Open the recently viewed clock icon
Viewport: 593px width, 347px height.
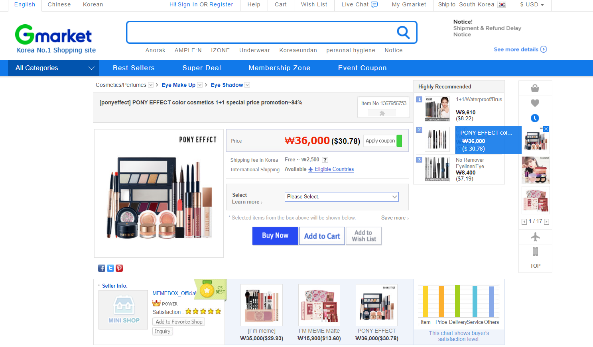pos(535,118)
